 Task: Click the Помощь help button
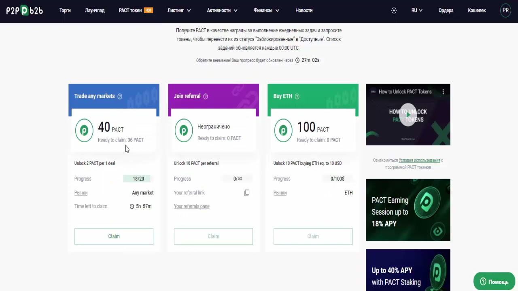click(494, 282)
